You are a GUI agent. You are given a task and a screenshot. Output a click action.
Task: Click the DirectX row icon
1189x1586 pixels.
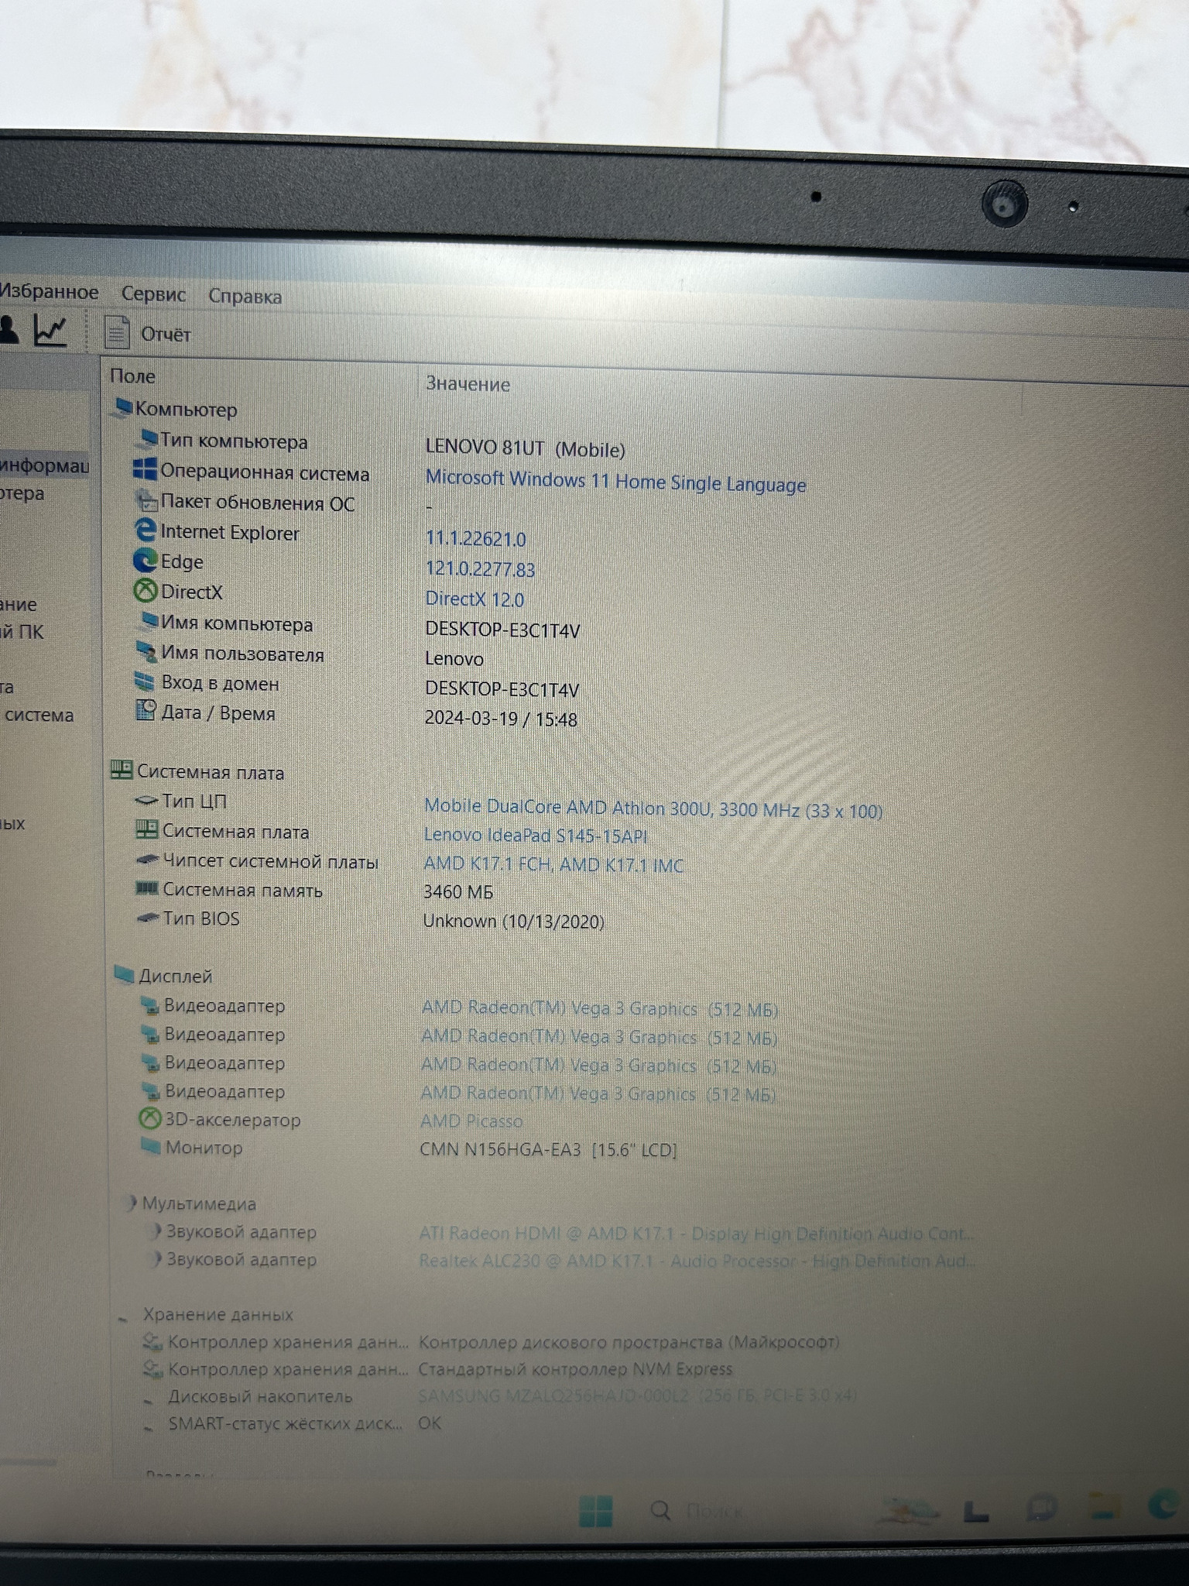(146, 592)
